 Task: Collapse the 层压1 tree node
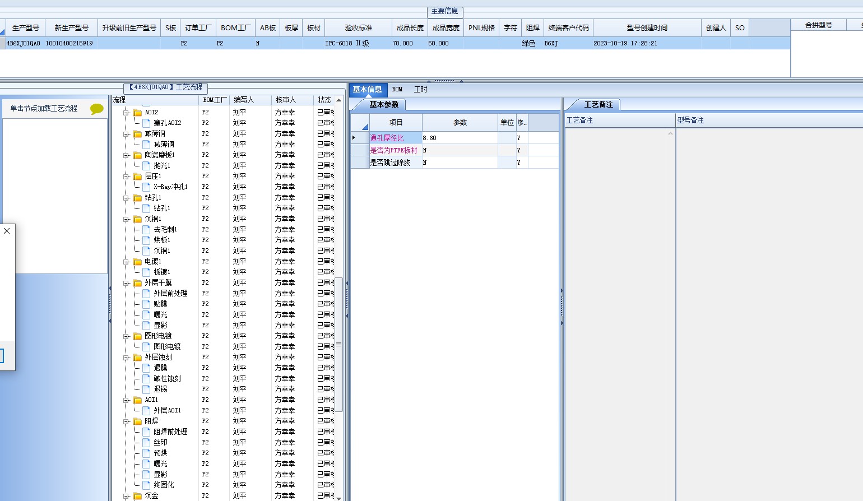(x=127, y=177)
